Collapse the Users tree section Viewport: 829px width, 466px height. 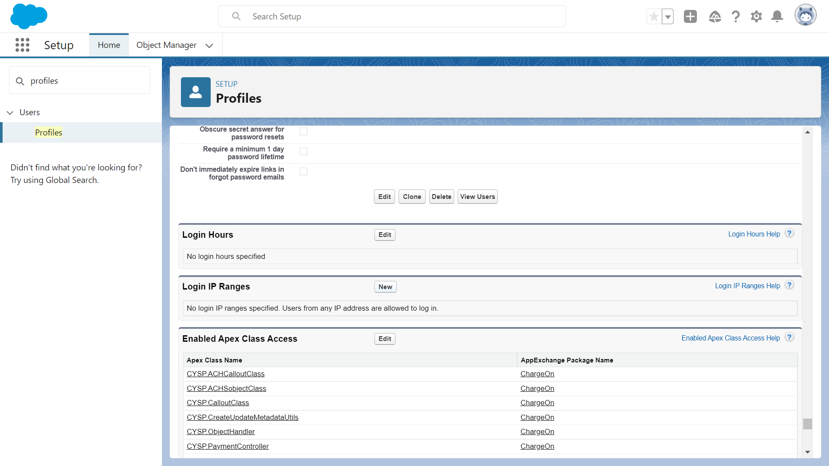click(x=10, y=113)
